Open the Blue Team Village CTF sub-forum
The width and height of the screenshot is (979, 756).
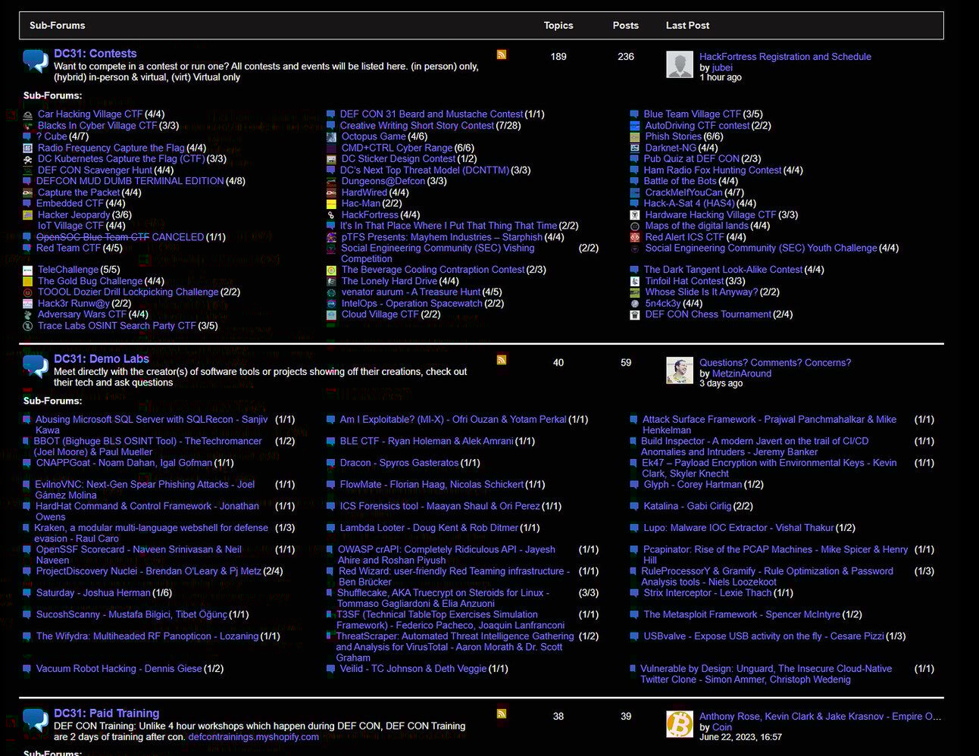click(x=693, y=114)
